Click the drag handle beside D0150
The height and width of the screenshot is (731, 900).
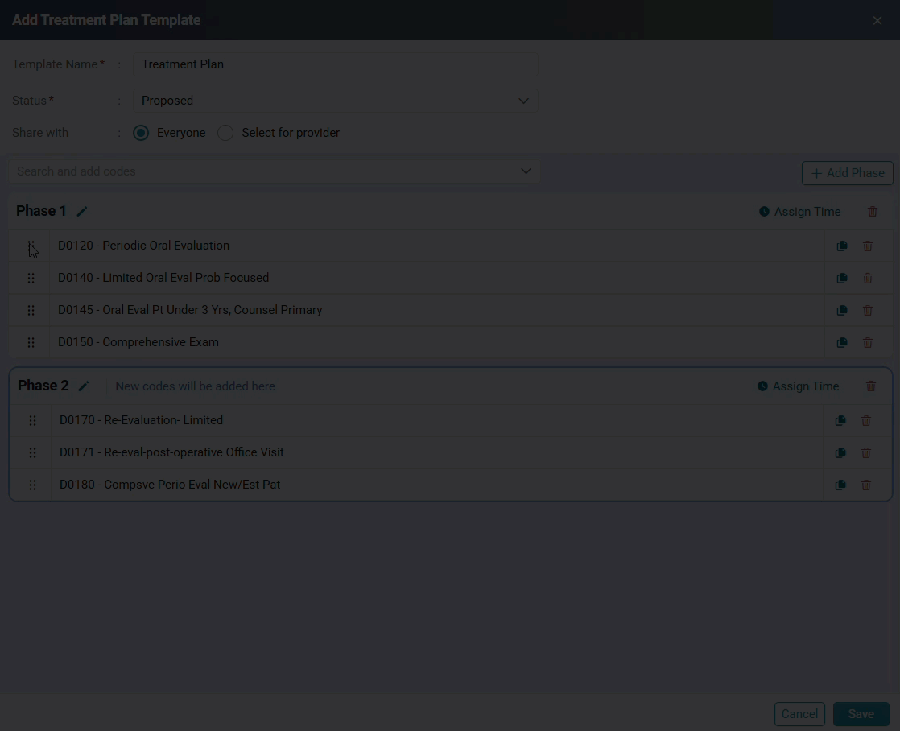(31, 342)
